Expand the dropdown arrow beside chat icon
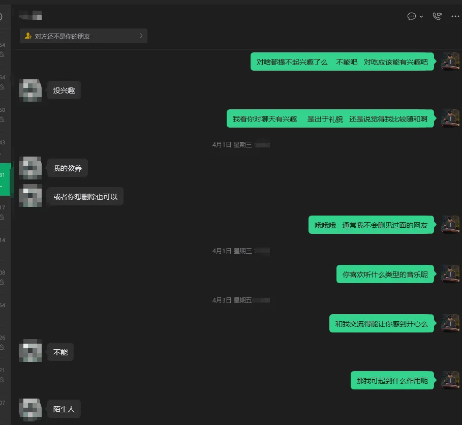Screen dimensions: 462x425 pyautogui.click(x=421, y=16)
